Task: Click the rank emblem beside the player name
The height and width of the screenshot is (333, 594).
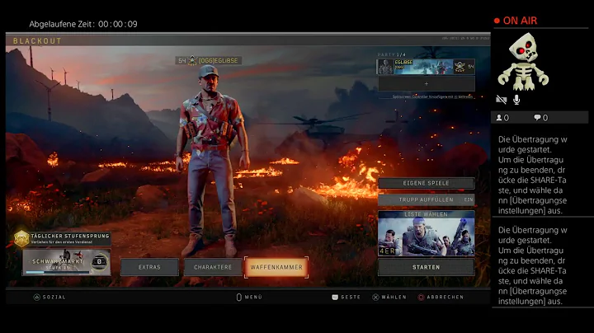Action: coord(193,60)
